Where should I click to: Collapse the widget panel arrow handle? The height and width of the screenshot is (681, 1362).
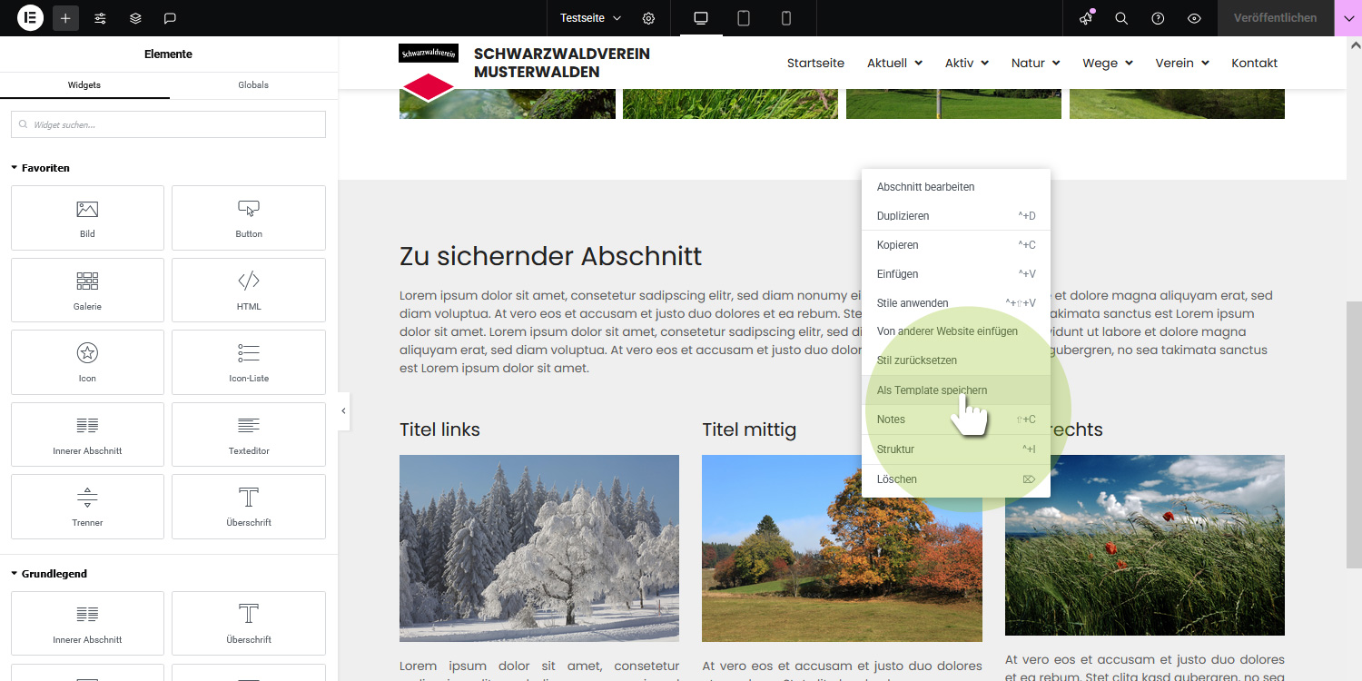point(343,411)
